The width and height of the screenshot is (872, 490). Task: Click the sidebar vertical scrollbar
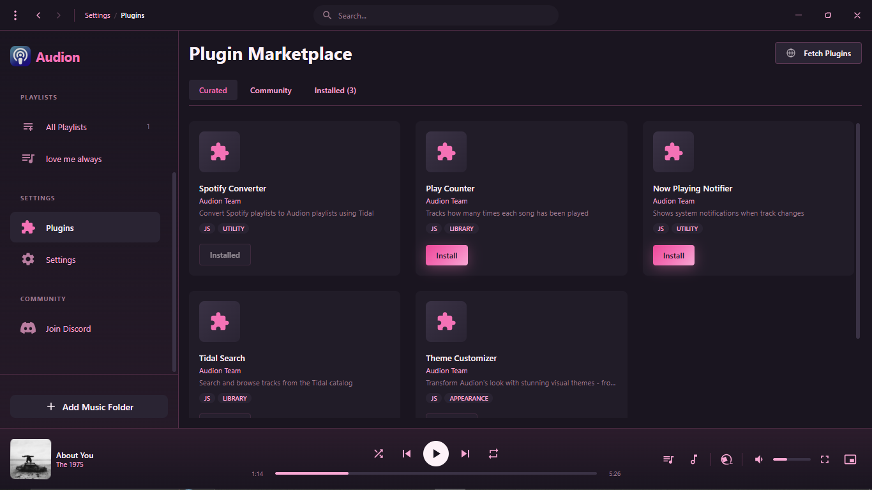174,272
